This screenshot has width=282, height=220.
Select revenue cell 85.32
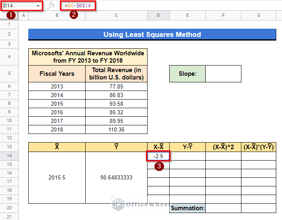[x=116, y=112]
